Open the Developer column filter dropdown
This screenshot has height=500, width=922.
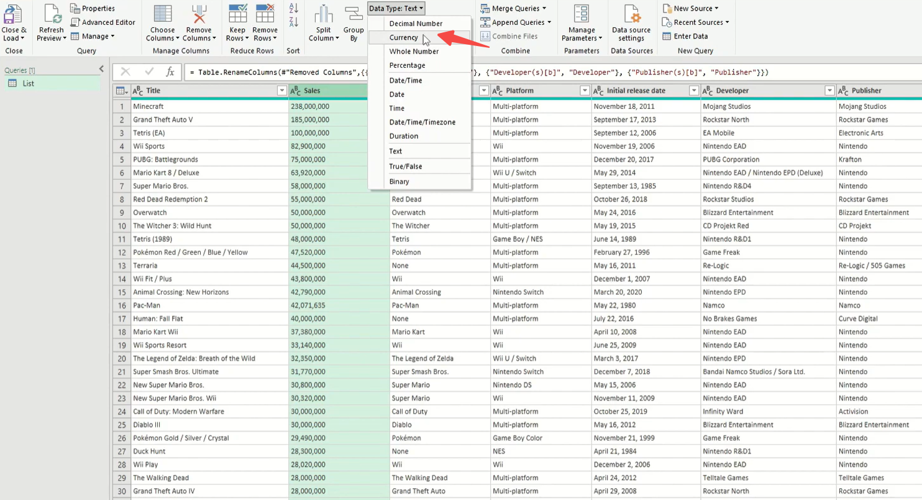click(x=829, y=91)
